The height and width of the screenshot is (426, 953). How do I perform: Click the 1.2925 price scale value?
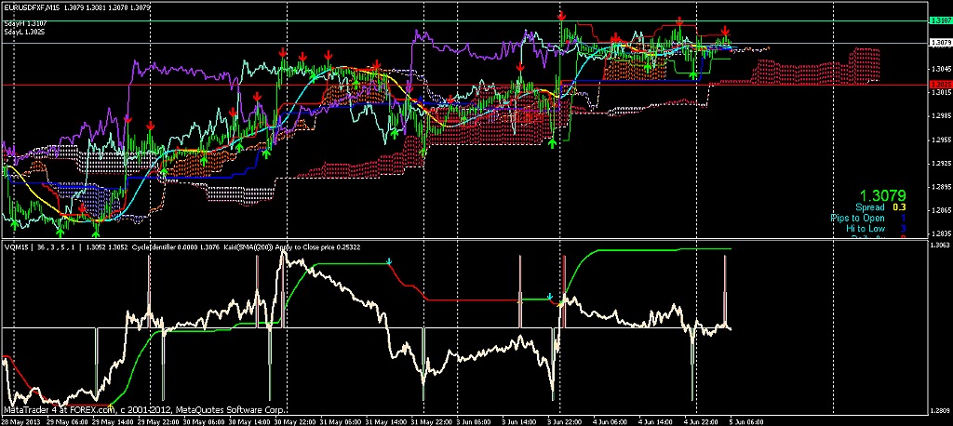click(x=940, y=164)
